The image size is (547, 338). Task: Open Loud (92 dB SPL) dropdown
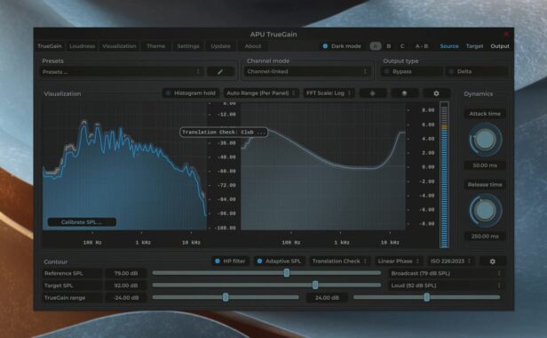pos(446,286)
